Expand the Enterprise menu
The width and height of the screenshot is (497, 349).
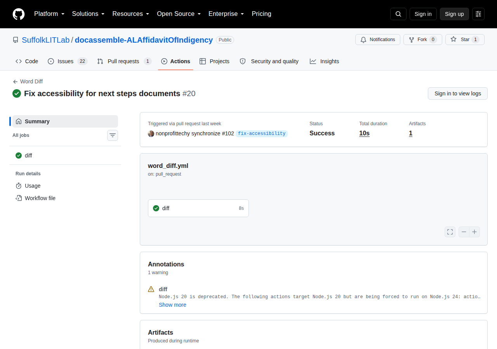click(x=226, y=14)
